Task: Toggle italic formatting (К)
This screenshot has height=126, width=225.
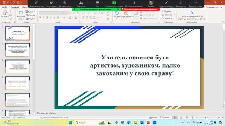Action: [44, 17]
